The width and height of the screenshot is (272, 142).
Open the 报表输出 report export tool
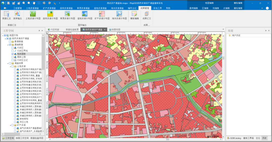[17, 14]
